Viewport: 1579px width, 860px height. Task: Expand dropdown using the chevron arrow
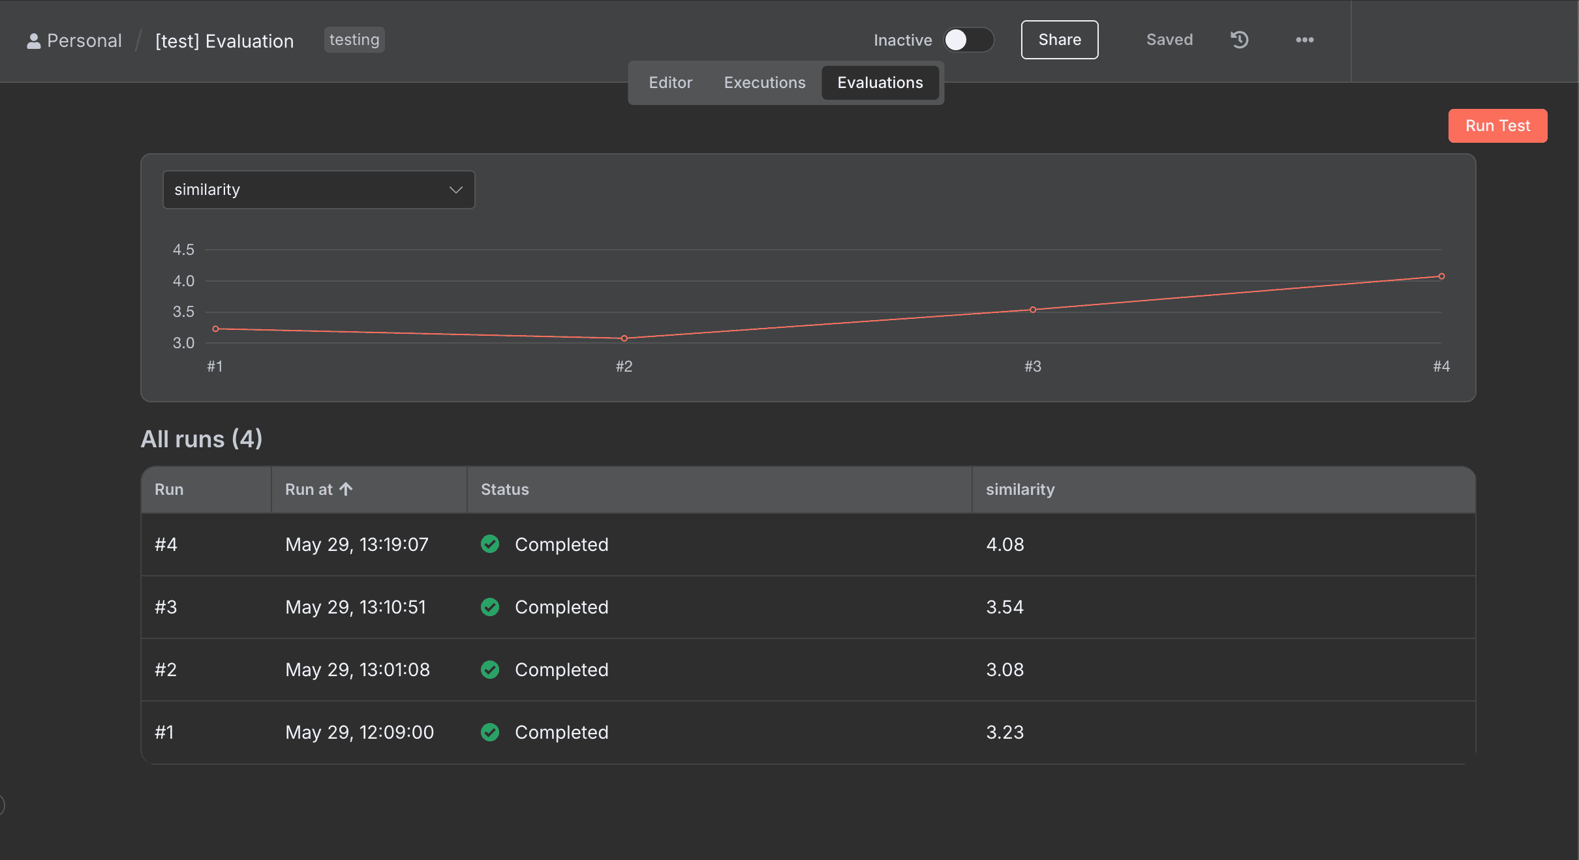coord(455,190)
